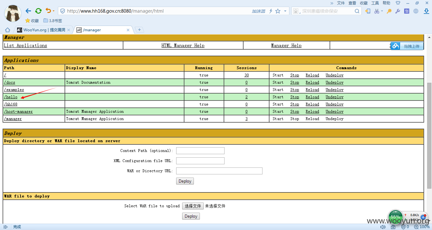Screen dimensions: 432x230
Task: Open the List Applications link
Action: click(25, 45)
